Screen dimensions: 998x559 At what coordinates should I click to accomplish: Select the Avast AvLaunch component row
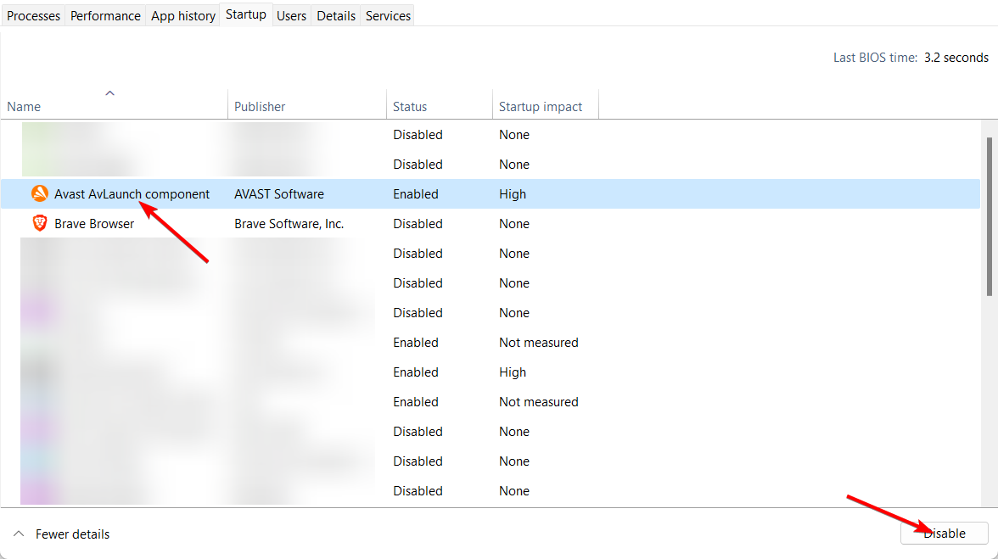tap(491, 194)
